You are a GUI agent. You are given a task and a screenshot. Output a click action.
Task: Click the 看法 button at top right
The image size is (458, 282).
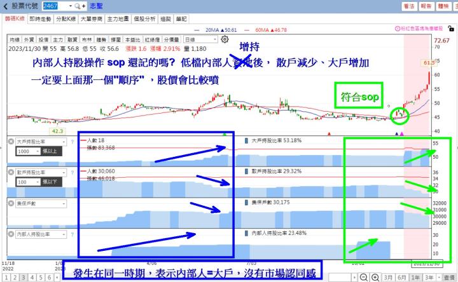point(410,6)
